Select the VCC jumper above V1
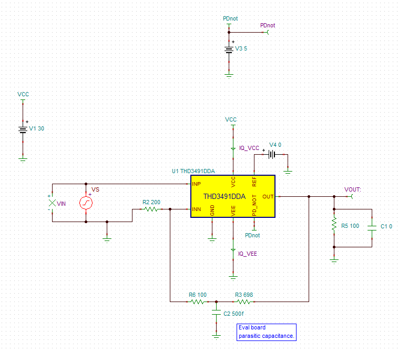This screenshot has height=351, width=398. point(23,101)
